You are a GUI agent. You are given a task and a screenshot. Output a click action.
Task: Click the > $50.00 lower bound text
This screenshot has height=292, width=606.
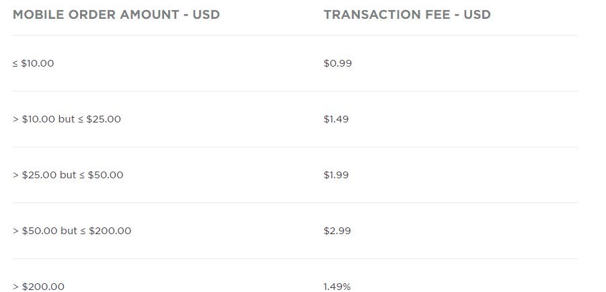pos(34,231)
